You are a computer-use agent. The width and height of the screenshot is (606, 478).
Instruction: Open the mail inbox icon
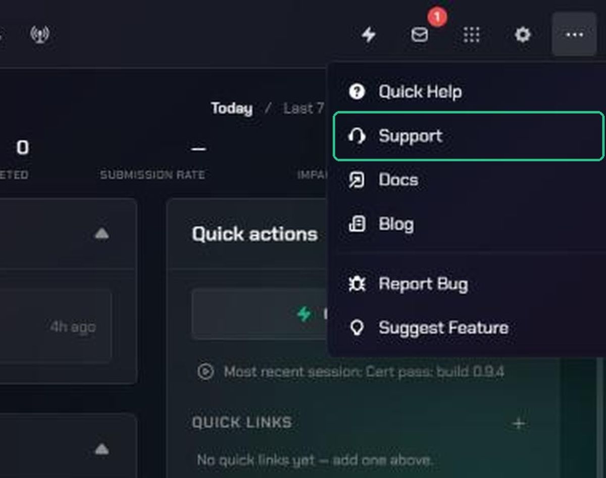coord(420,35)
